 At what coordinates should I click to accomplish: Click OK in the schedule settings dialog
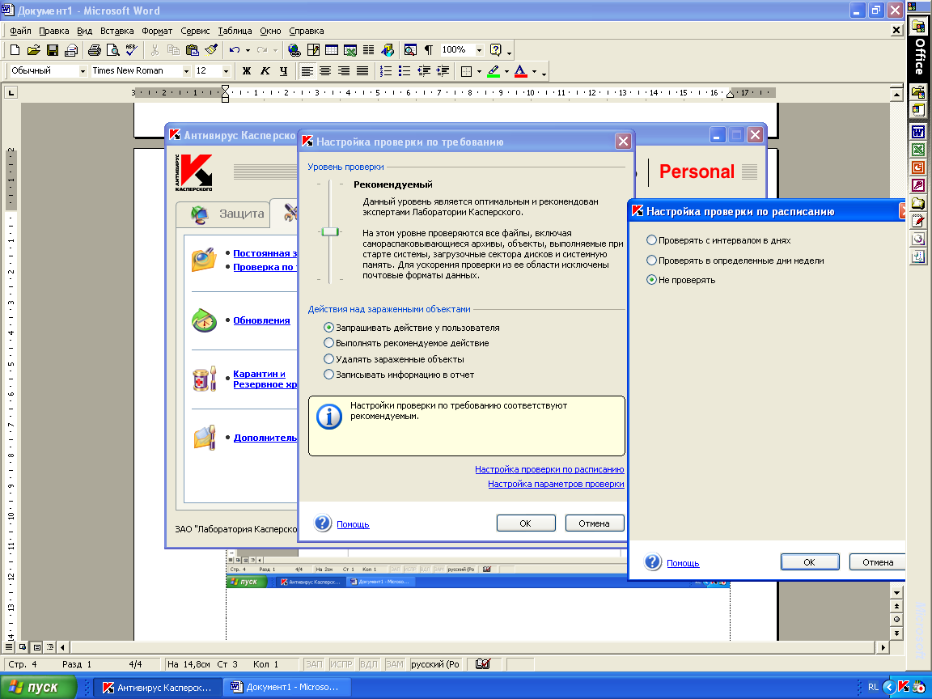810,561
